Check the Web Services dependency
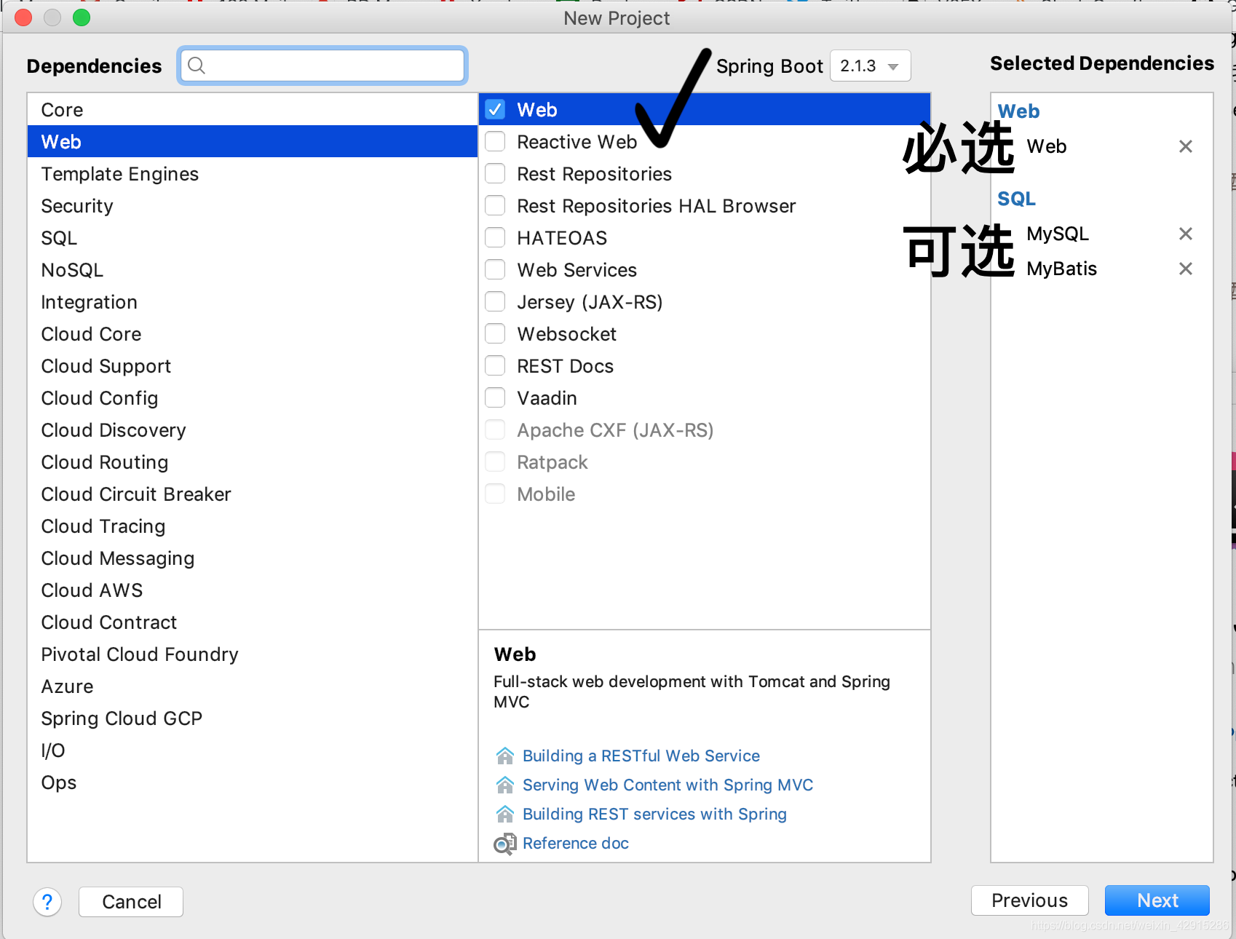This screenshot has height=939, width=1236. (495, 269)
